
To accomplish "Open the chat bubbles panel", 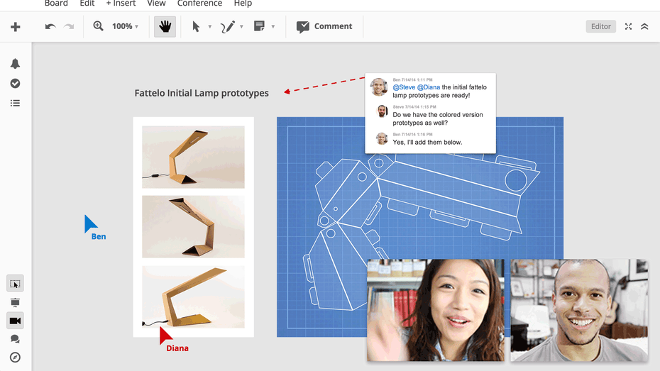I will tap(15, 340).
